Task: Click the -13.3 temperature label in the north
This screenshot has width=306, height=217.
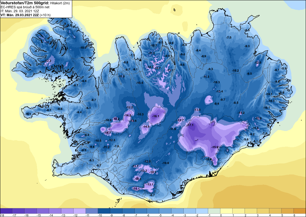Action: (x=170, y=70)
